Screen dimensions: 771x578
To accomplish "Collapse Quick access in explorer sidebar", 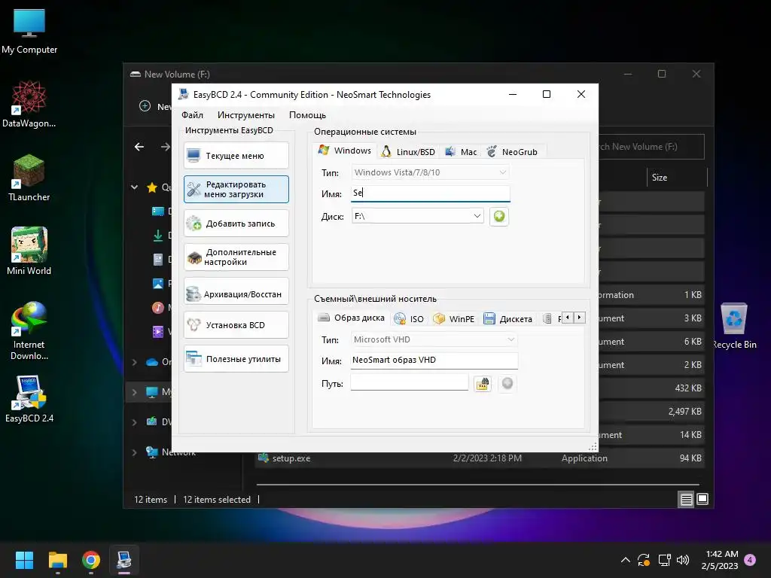I will [134, 187].
